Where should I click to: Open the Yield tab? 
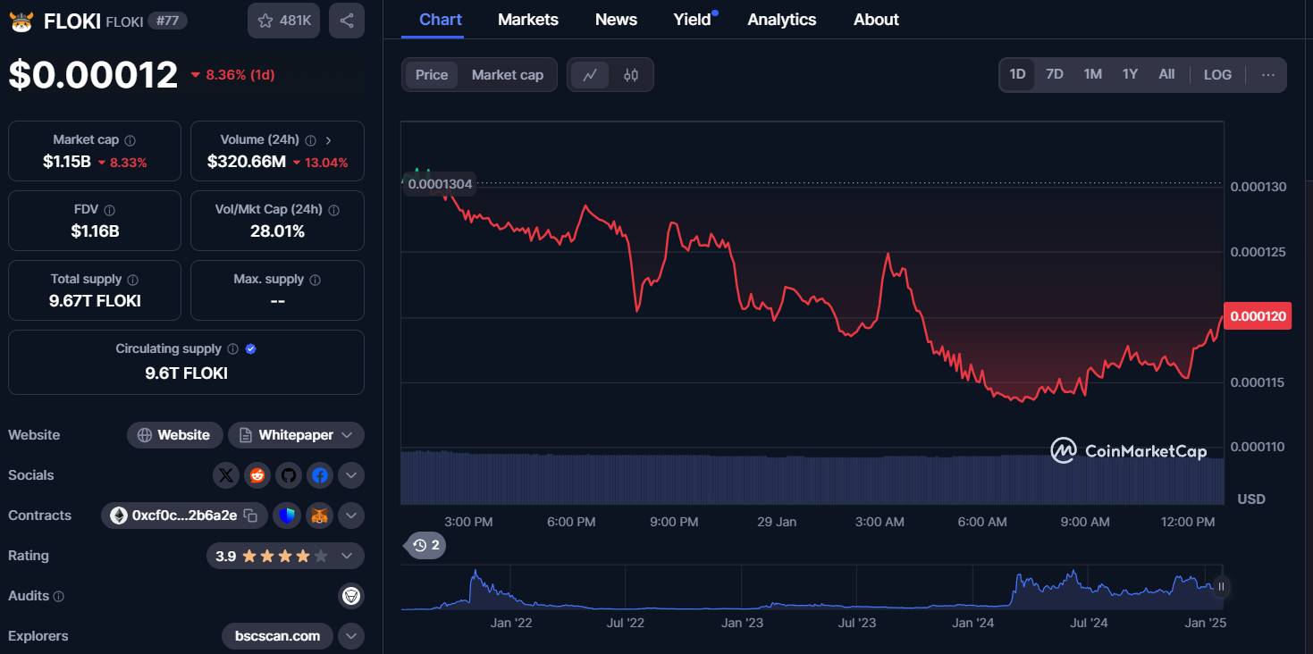(x=693, y=20)
